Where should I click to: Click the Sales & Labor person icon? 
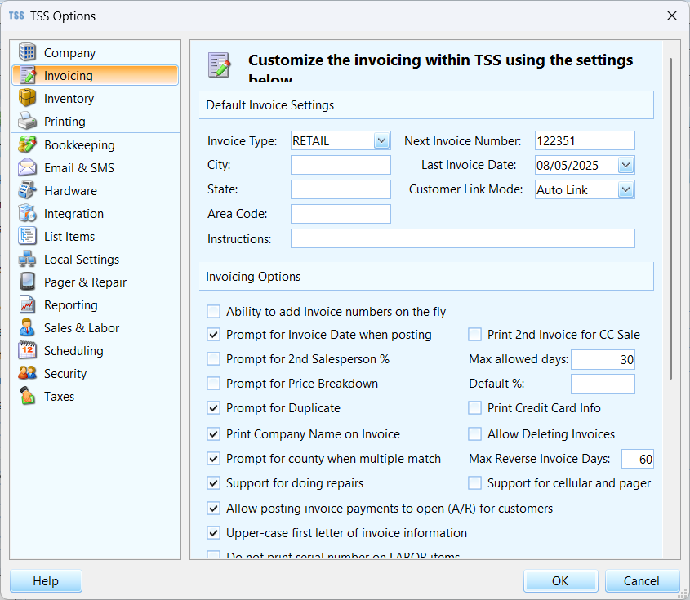(27, 327)
